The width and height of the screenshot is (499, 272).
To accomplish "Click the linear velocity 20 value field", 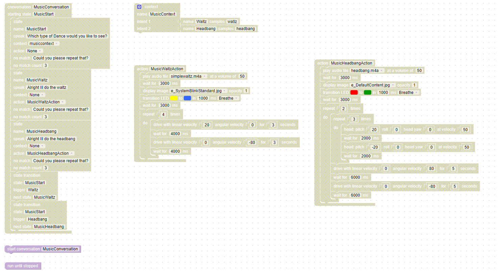I will pos(207,125).
